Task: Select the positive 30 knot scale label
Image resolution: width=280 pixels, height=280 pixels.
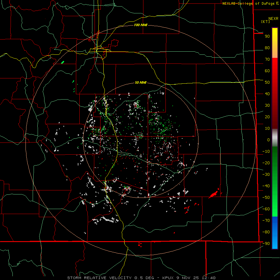Action: 267,105
